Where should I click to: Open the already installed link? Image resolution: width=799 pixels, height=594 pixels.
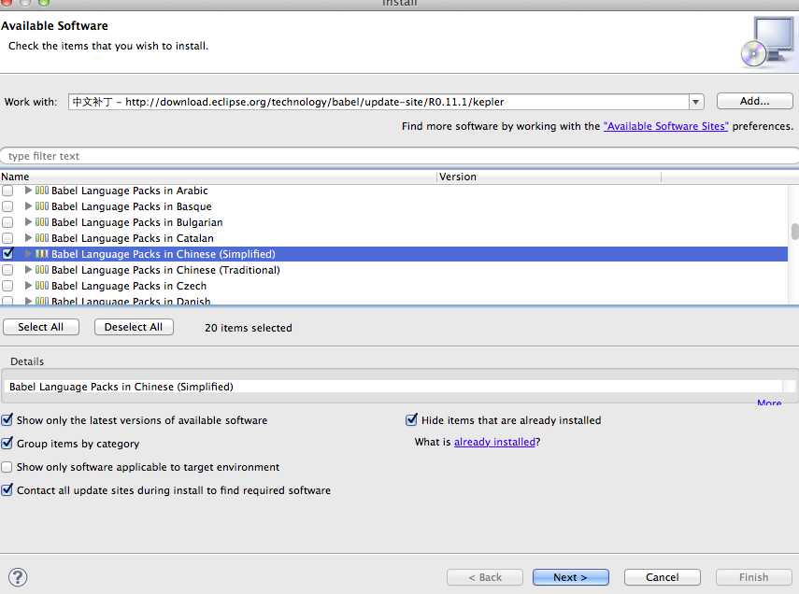[x=494, y=442]
